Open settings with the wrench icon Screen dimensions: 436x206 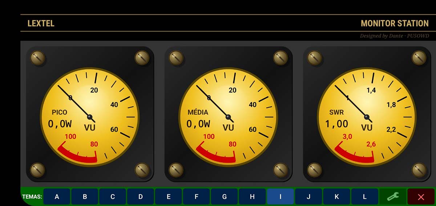pos(392,197)
